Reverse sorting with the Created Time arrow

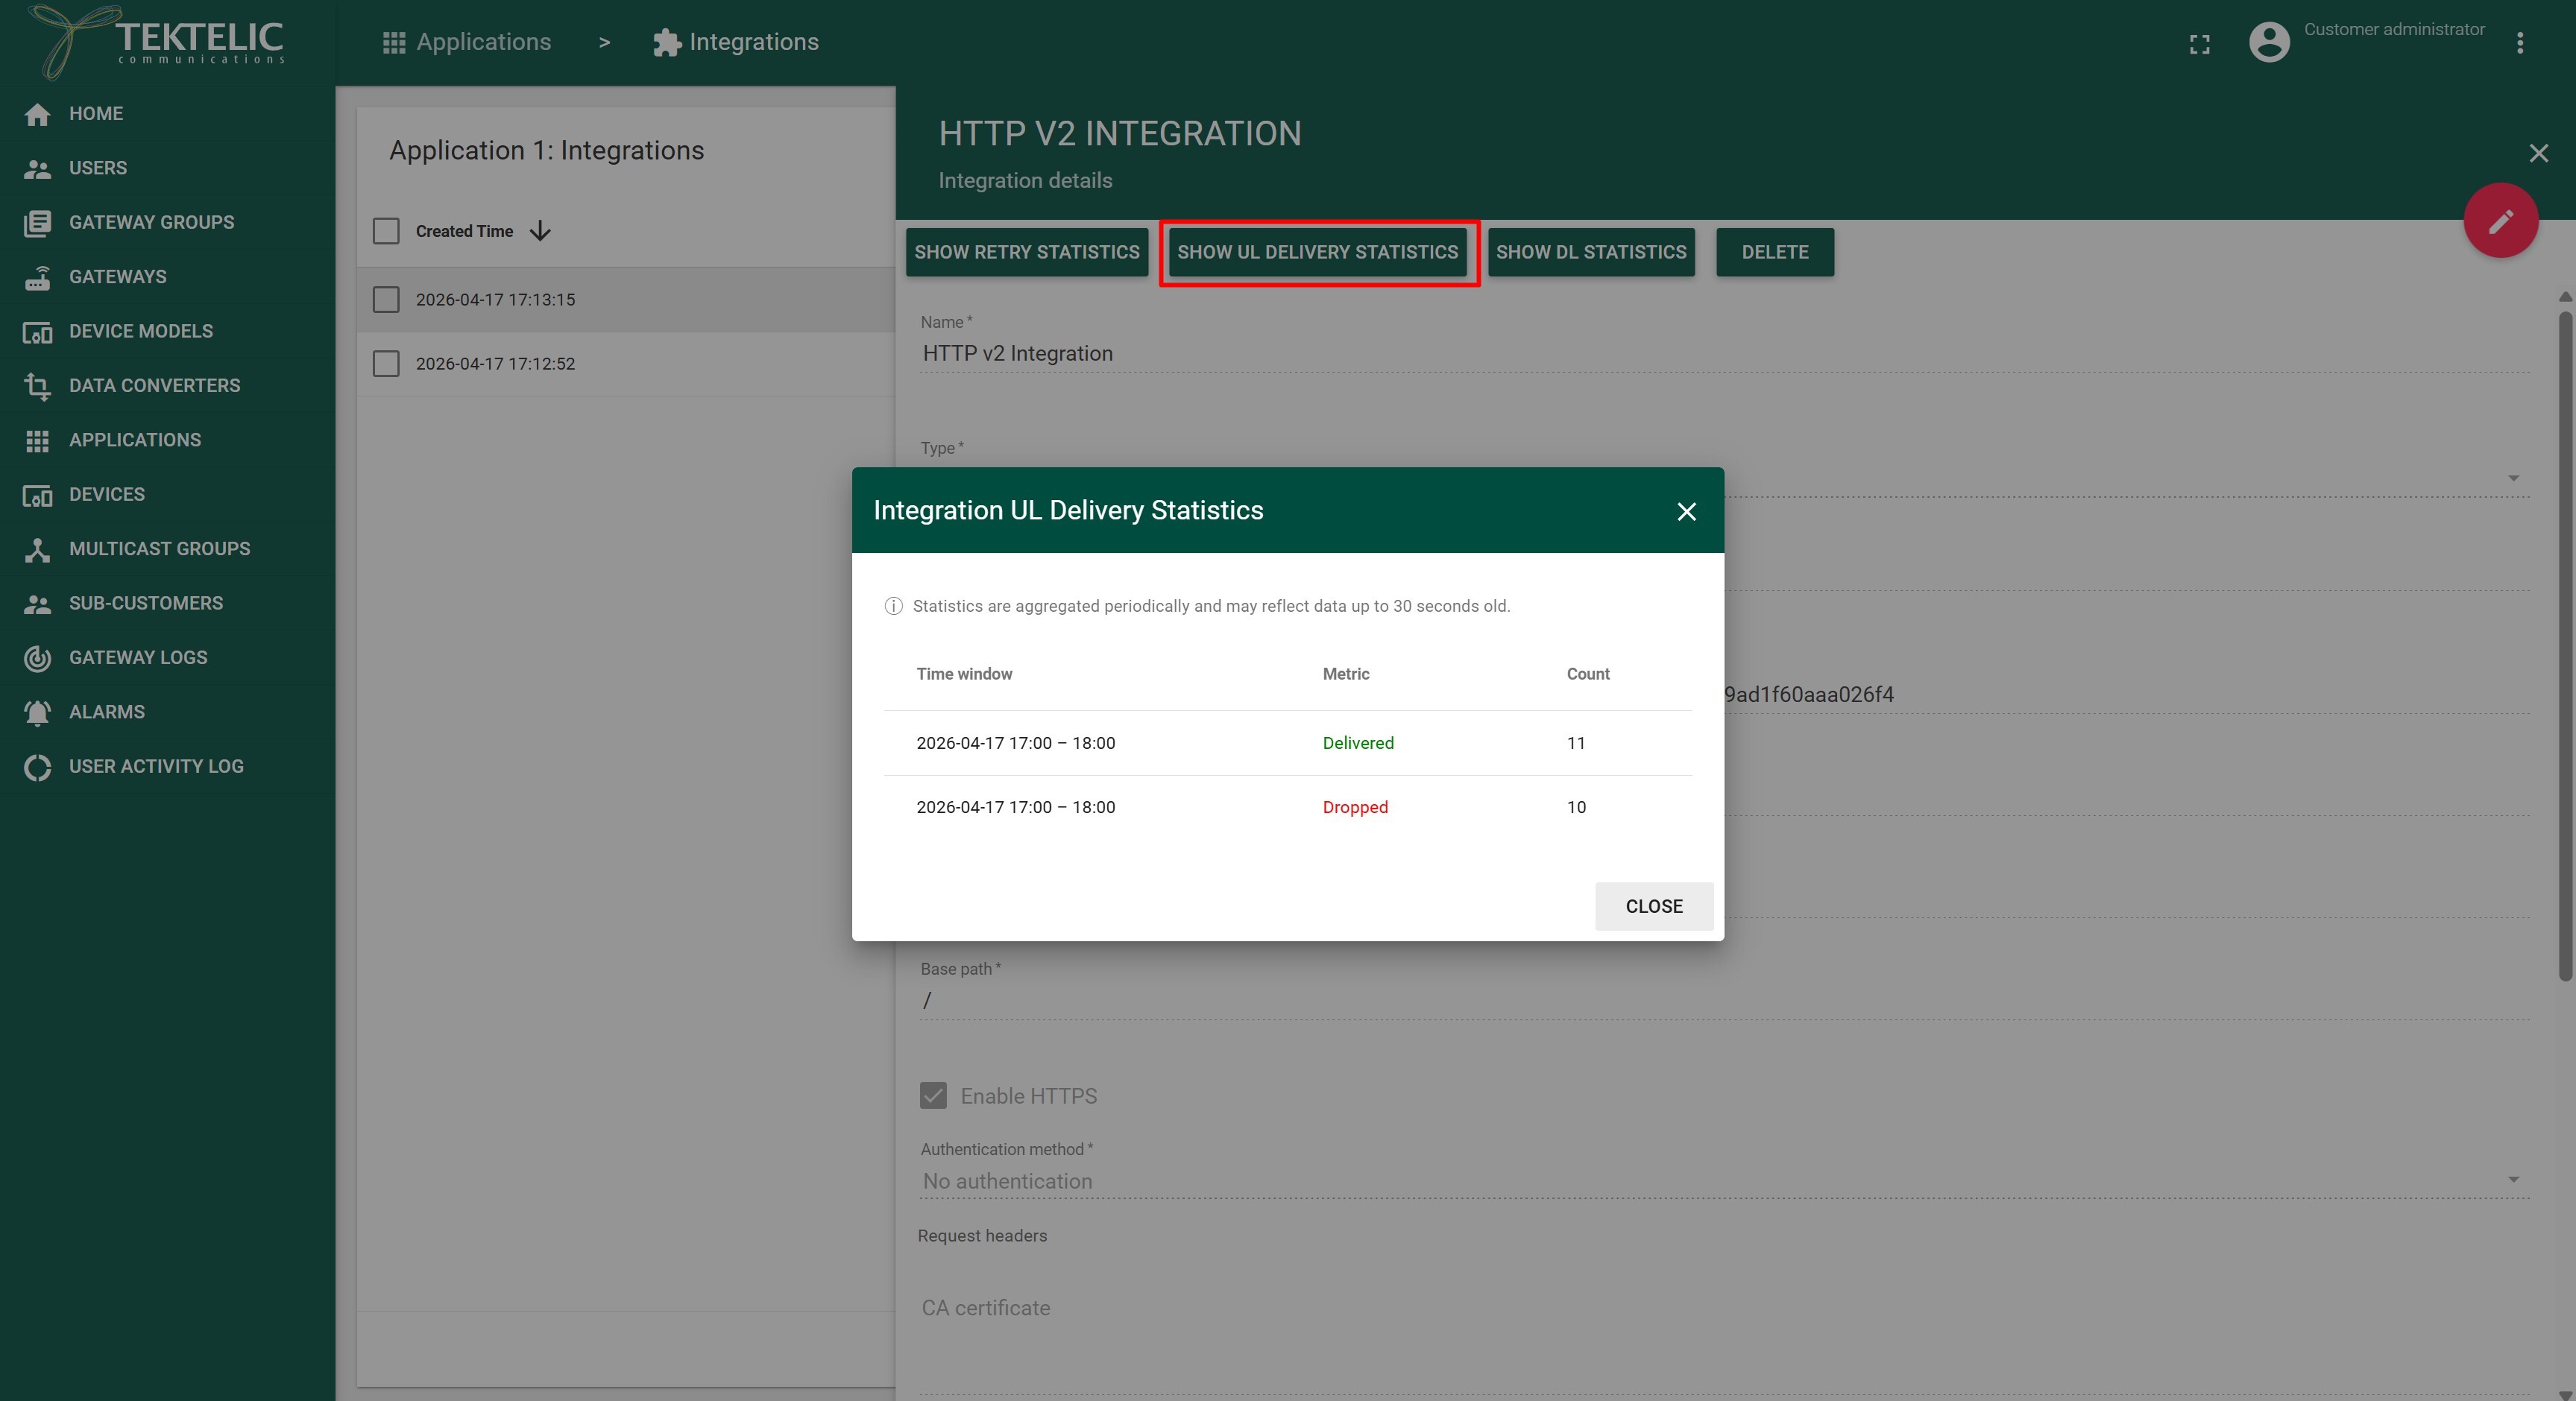539,231
